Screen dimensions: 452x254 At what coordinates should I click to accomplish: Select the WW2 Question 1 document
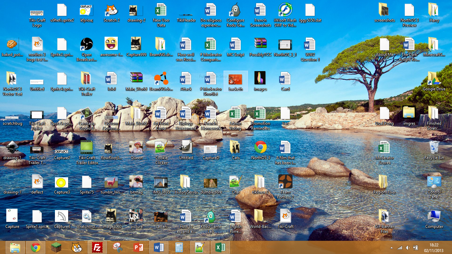coord(310,50)
